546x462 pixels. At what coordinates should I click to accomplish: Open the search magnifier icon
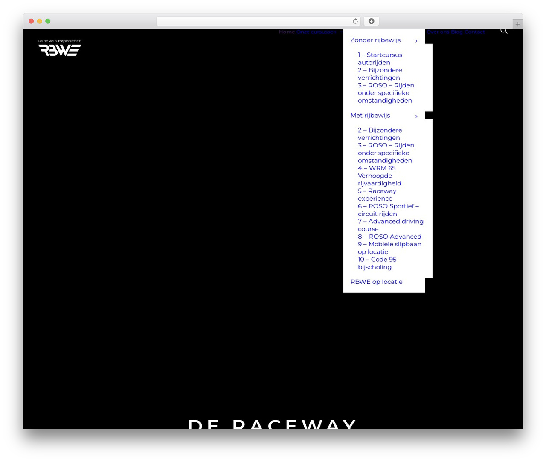pyautogui.click(x=504, y=31)
